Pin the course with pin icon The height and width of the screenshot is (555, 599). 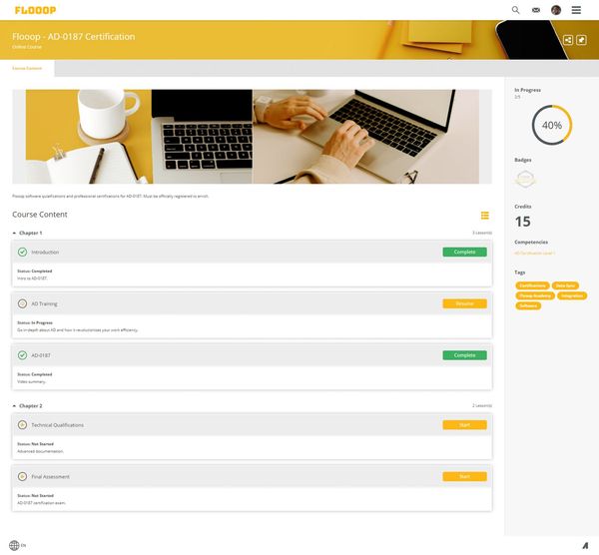coord(581,40)
